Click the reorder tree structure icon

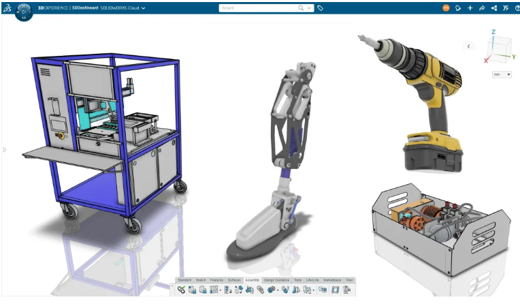tap(228, 290)
